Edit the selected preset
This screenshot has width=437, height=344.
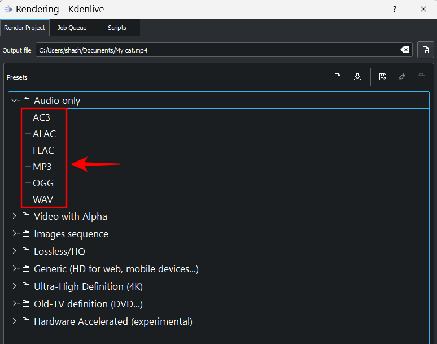pyautogui.click(x=401, y=77)
